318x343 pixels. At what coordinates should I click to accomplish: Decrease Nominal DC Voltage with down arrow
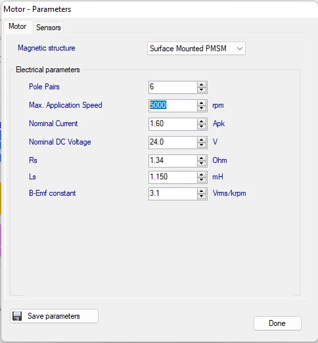[202, 145]
